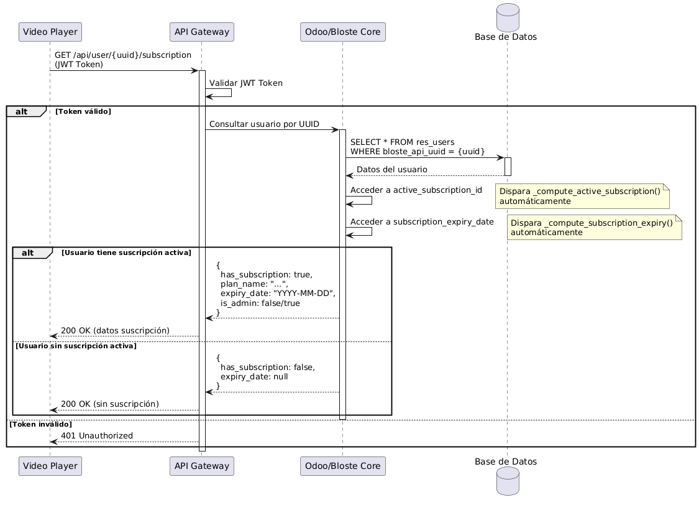Click the bottom API Gateway participant box
This screenshot has height=505, width=699.
201,466
